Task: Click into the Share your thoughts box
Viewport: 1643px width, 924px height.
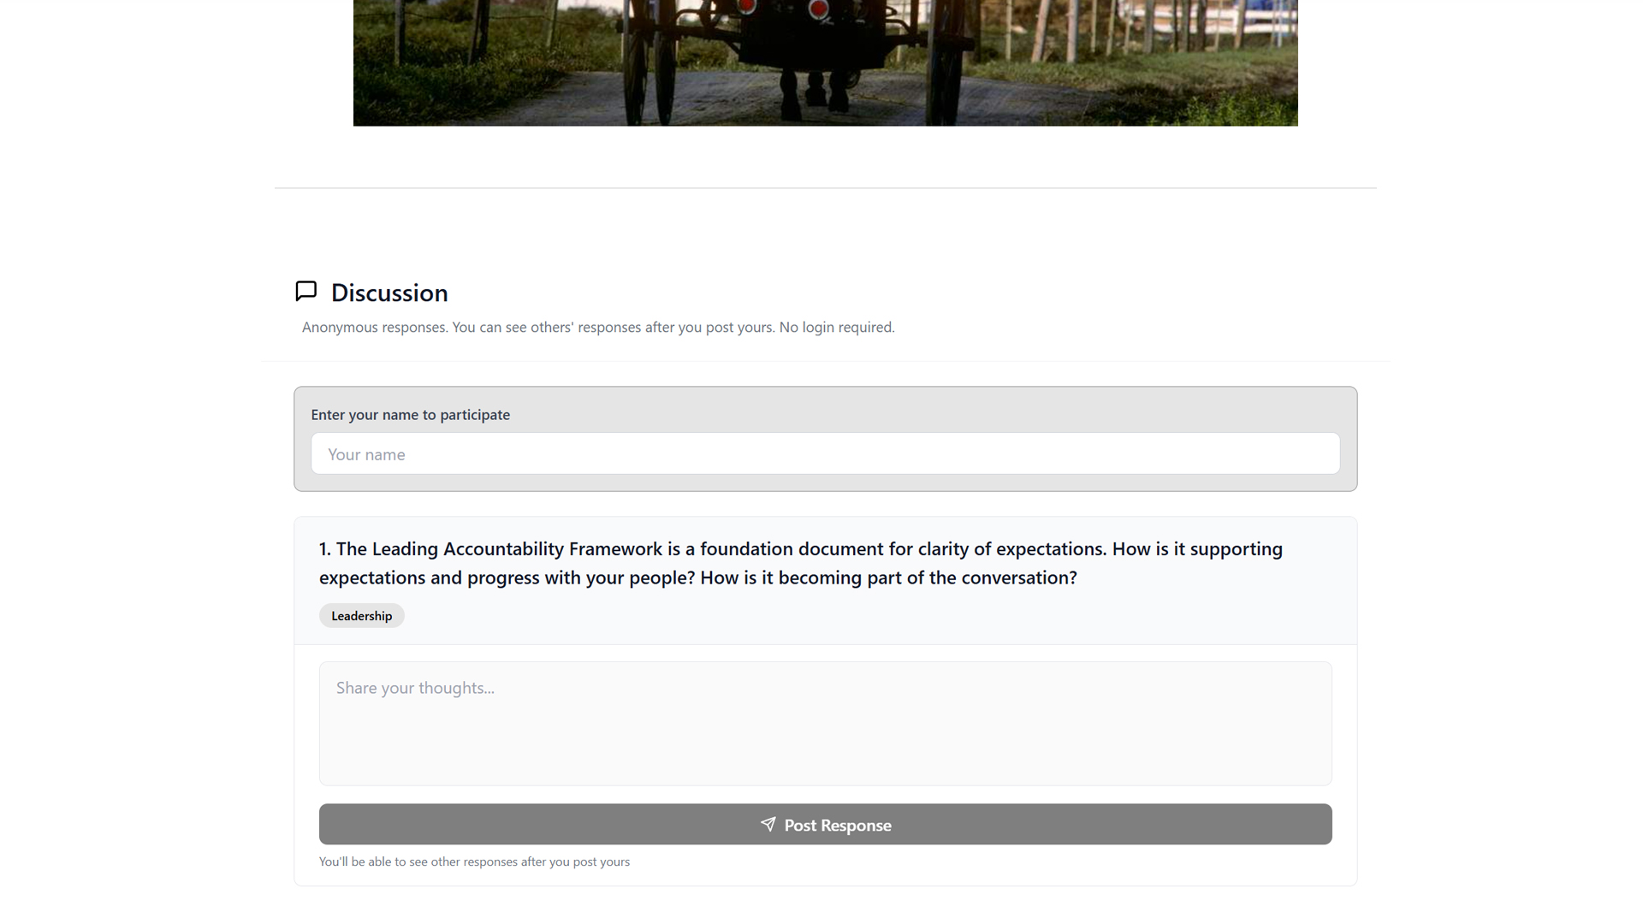Action: [825, 723]
